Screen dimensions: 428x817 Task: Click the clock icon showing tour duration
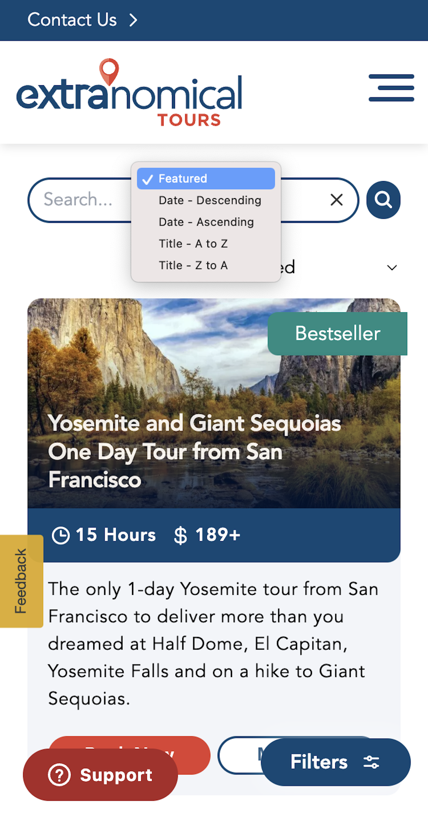point(62,535)
